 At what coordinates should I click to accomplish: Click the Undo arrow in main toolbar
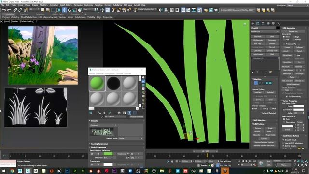(x=4, y=10)
